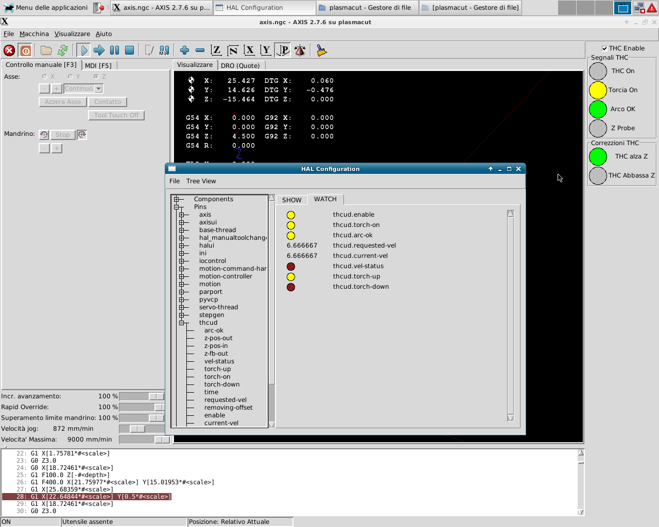Viewport: 659px width, 527px height.
Task: Execute next line step icon
Action: tap(99, 50)
